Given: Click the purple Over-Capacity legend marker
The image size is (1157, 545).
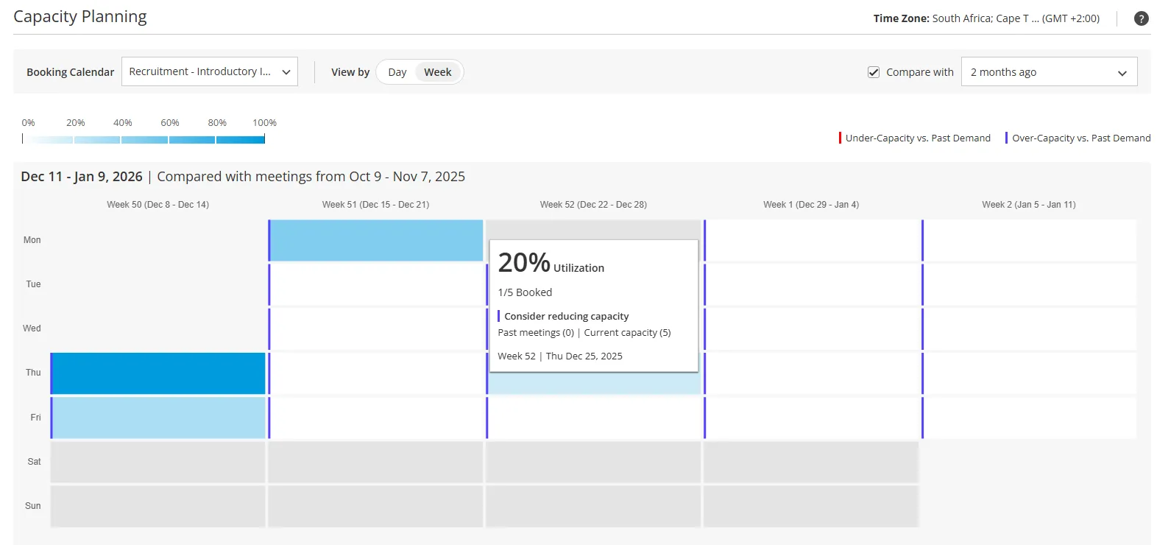Looking at the screenshot, I should coord(1006,138).
